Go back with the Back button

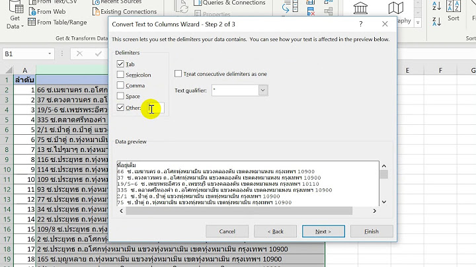pos(275,231)
